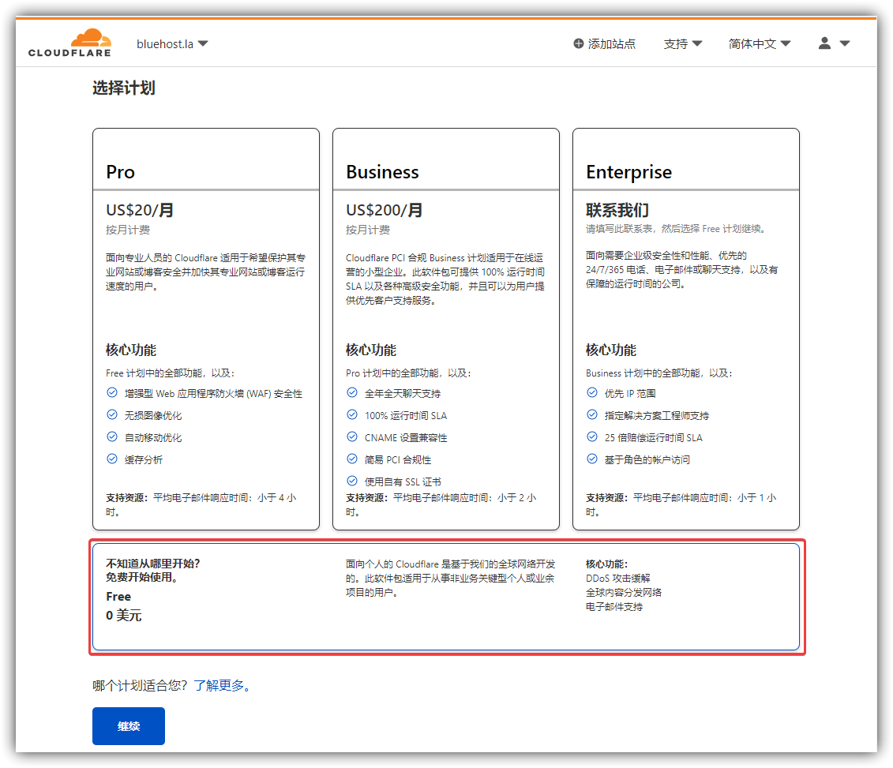
Task: Click the 核心功能 heading in Business card
Action: [x=371, y=350]
